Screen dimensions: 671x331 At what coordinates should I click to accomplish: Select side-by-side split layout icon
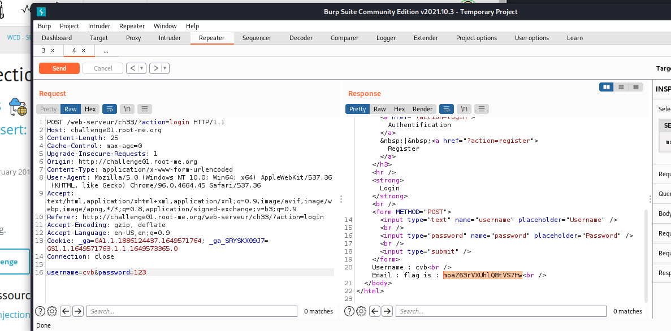(607, 87)
